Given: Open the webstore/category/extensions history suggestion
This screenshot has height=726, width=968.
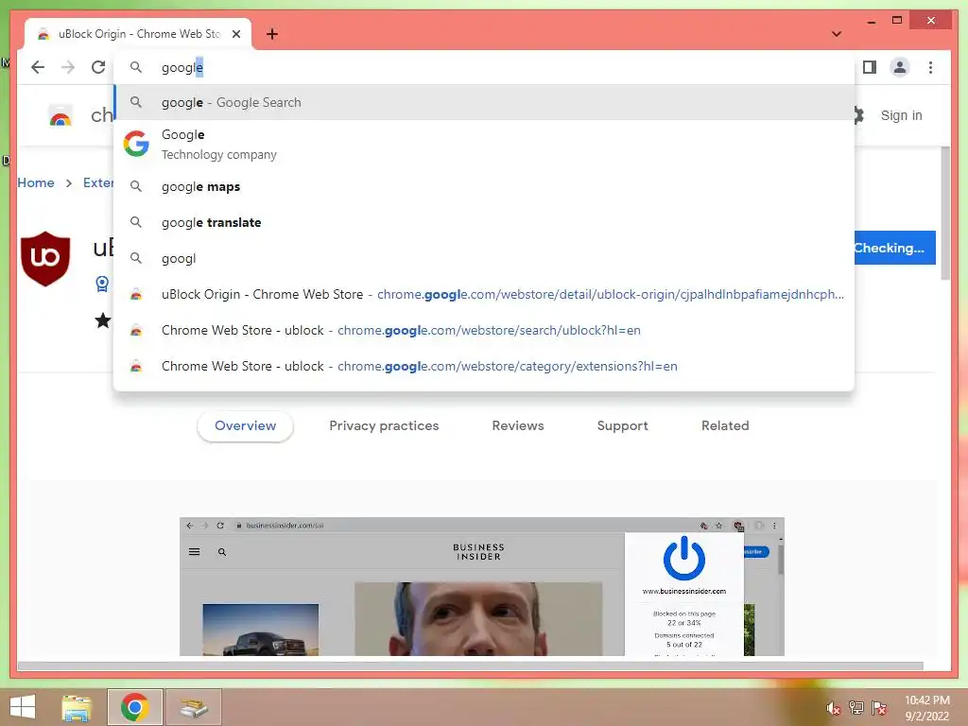Looking at the screenshot, I should (x=484, y=366).
